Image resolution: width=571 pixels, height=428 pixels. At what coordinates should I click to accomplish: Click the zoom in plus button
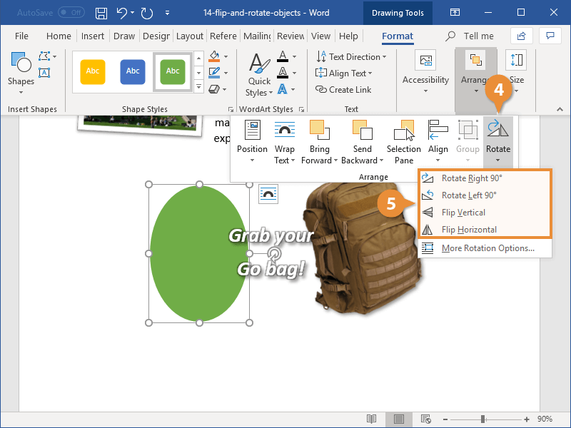pos(527,419)
